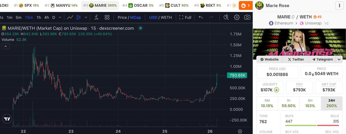This screenshot has height=134, width=346.
Task: Select the 1H performance tab
Action: tap(289, 103)
